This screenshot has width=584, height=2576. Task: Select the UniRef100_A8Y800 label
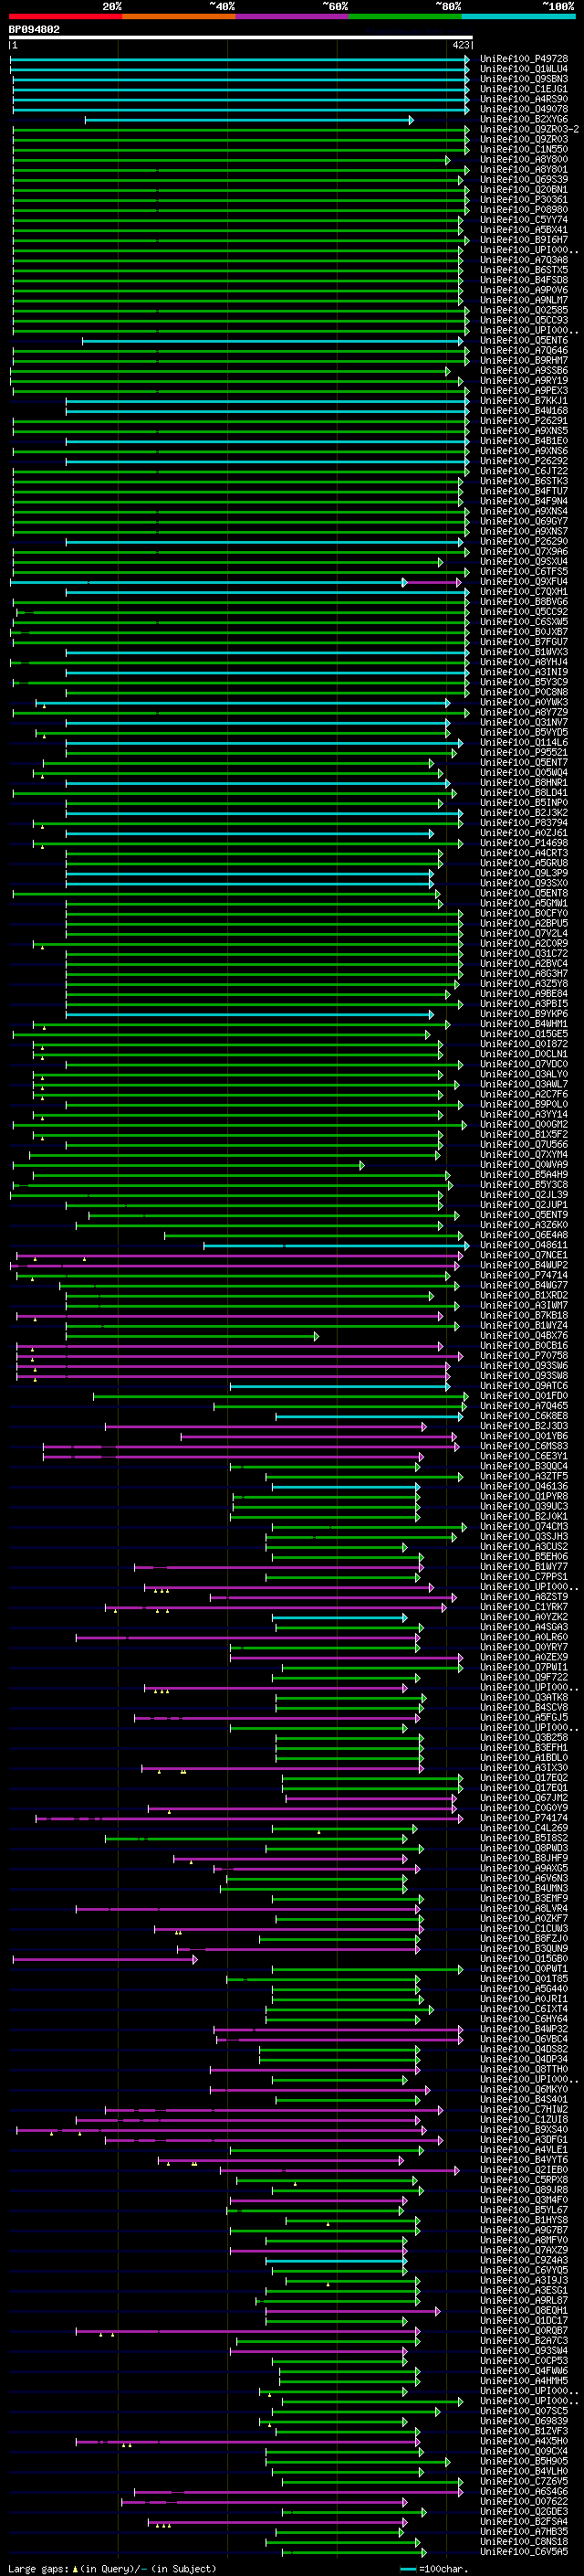click(524, 159)
